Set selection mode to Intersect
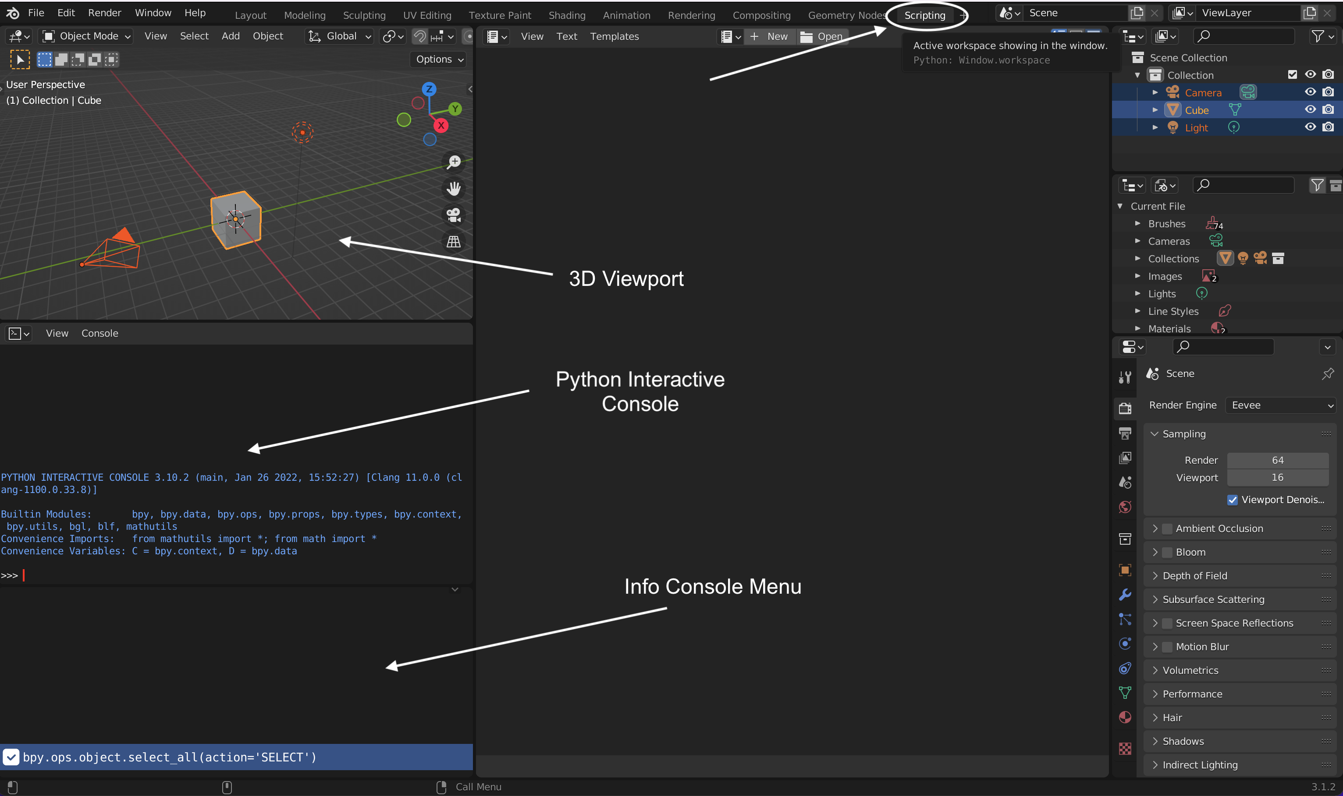Image resolution: width=1343 pixels, height=796 pixels. coord(111,60)
